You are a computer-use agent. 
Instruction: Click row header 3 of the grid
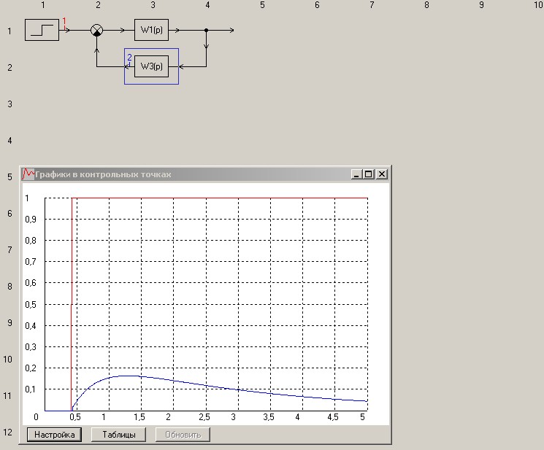[x=9, y=104]
